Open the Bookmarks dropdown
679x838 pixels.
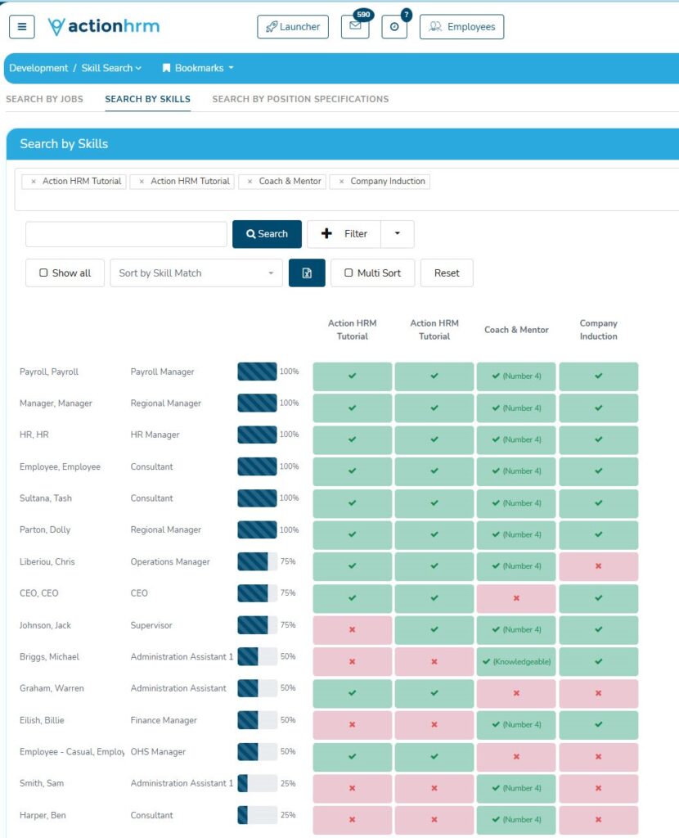pyautogui.click(x=198, y=68)
